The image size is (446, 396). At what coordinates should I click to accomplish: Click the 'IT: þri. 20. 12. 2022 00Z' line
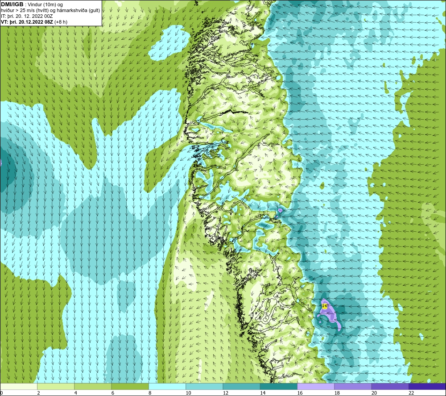coord(27,16)
